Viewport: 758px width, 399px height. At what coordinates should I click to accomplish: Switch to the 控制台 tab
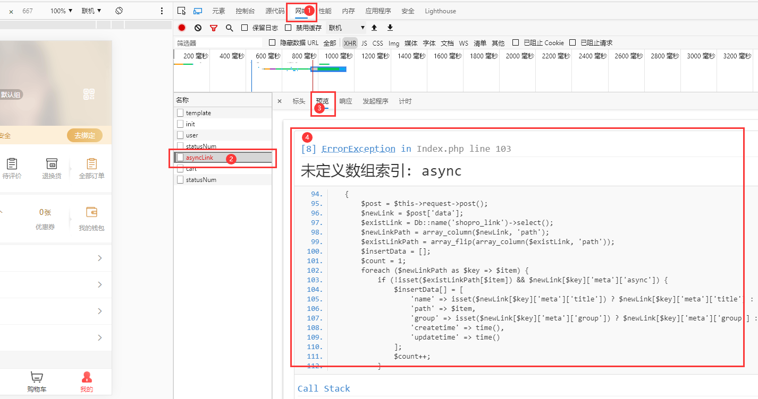[x=245, y=11]
